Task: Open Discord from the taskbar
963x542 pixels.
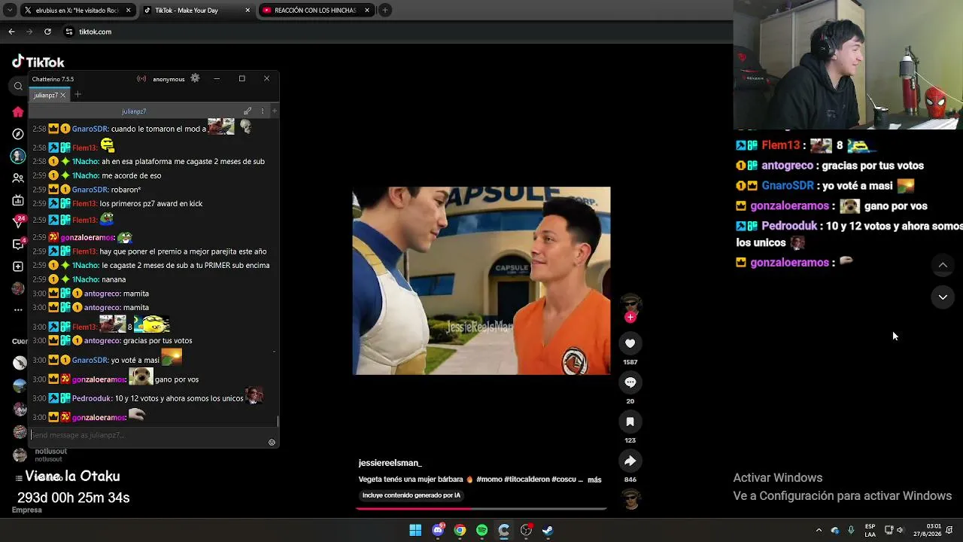Action: [x=438, y=530]
